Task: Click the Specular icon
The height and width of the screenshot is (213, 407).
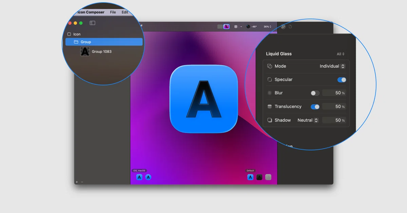Action: pos(270,80)
